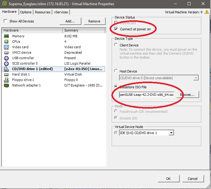Click the Video card monitor icon
This screenshot has width=211, height=189.
(6, 47)
